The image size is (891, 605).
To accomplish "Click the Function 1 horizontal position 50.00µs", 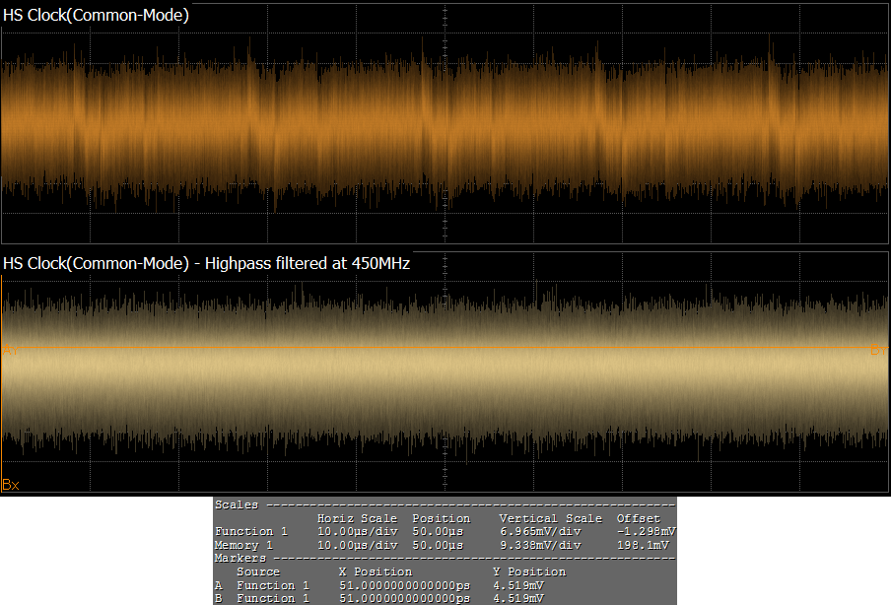I will (438, 531).
